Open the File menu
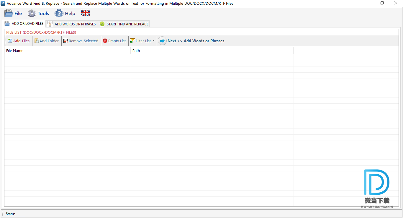The image size is (403, 218). click(x=13, y=13)
